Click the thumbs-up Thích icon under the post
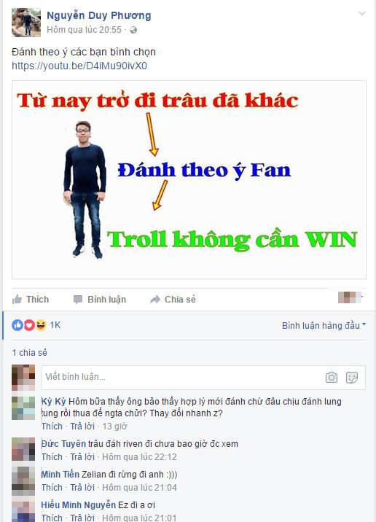Screen dimensions: 376x522 [x=17, y=300]
